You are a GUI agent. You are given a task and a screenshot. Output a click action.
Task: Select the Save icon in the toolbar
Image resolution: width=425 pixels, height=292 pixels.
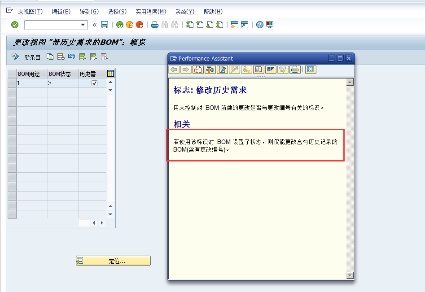[105, 25]
